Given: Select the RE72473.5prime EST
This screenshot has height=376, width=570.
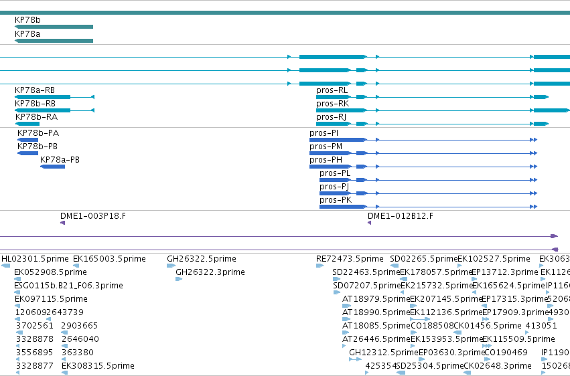Looking at the screenshot, I should pyautogui.click(x=319, y=266).
